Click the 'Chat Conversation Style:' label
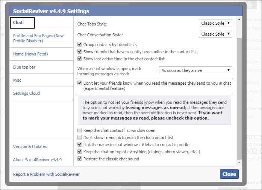 100,35
